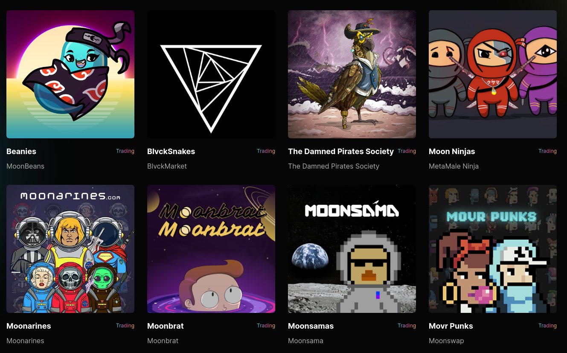
Task: Open the Moonarines astronauts artwork
Action: [x=70, y=249]
